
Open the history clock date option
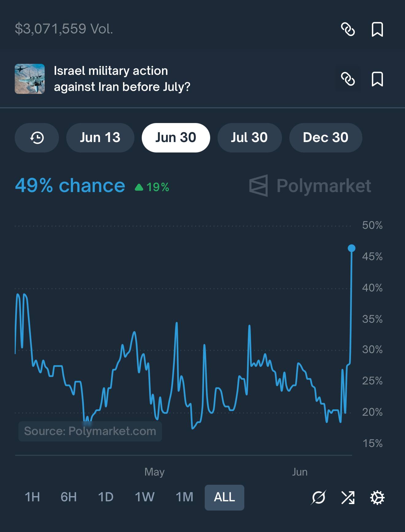(37, 138)
